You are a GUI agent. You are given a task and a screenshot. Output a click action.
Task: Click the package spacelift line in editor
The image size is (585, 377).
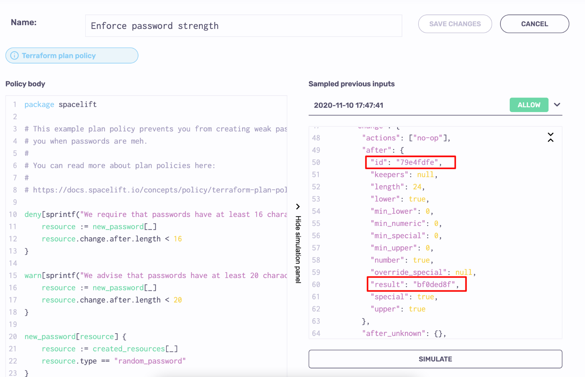[60, 105]
